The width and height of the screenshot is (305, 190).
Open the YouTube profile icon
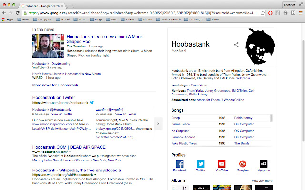[222, 164]
